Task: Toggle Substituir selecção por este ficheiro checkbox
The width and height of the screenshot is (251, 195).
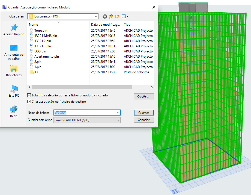Action: click(x=29, y=95)
